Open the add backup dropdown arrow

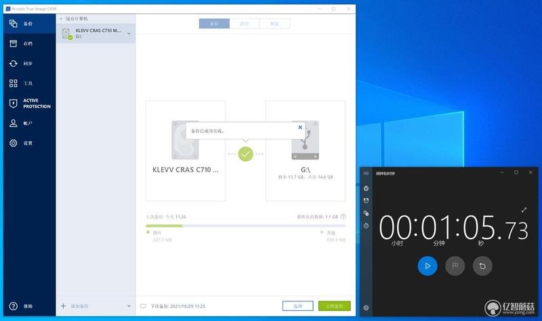[x=129, y=306]
